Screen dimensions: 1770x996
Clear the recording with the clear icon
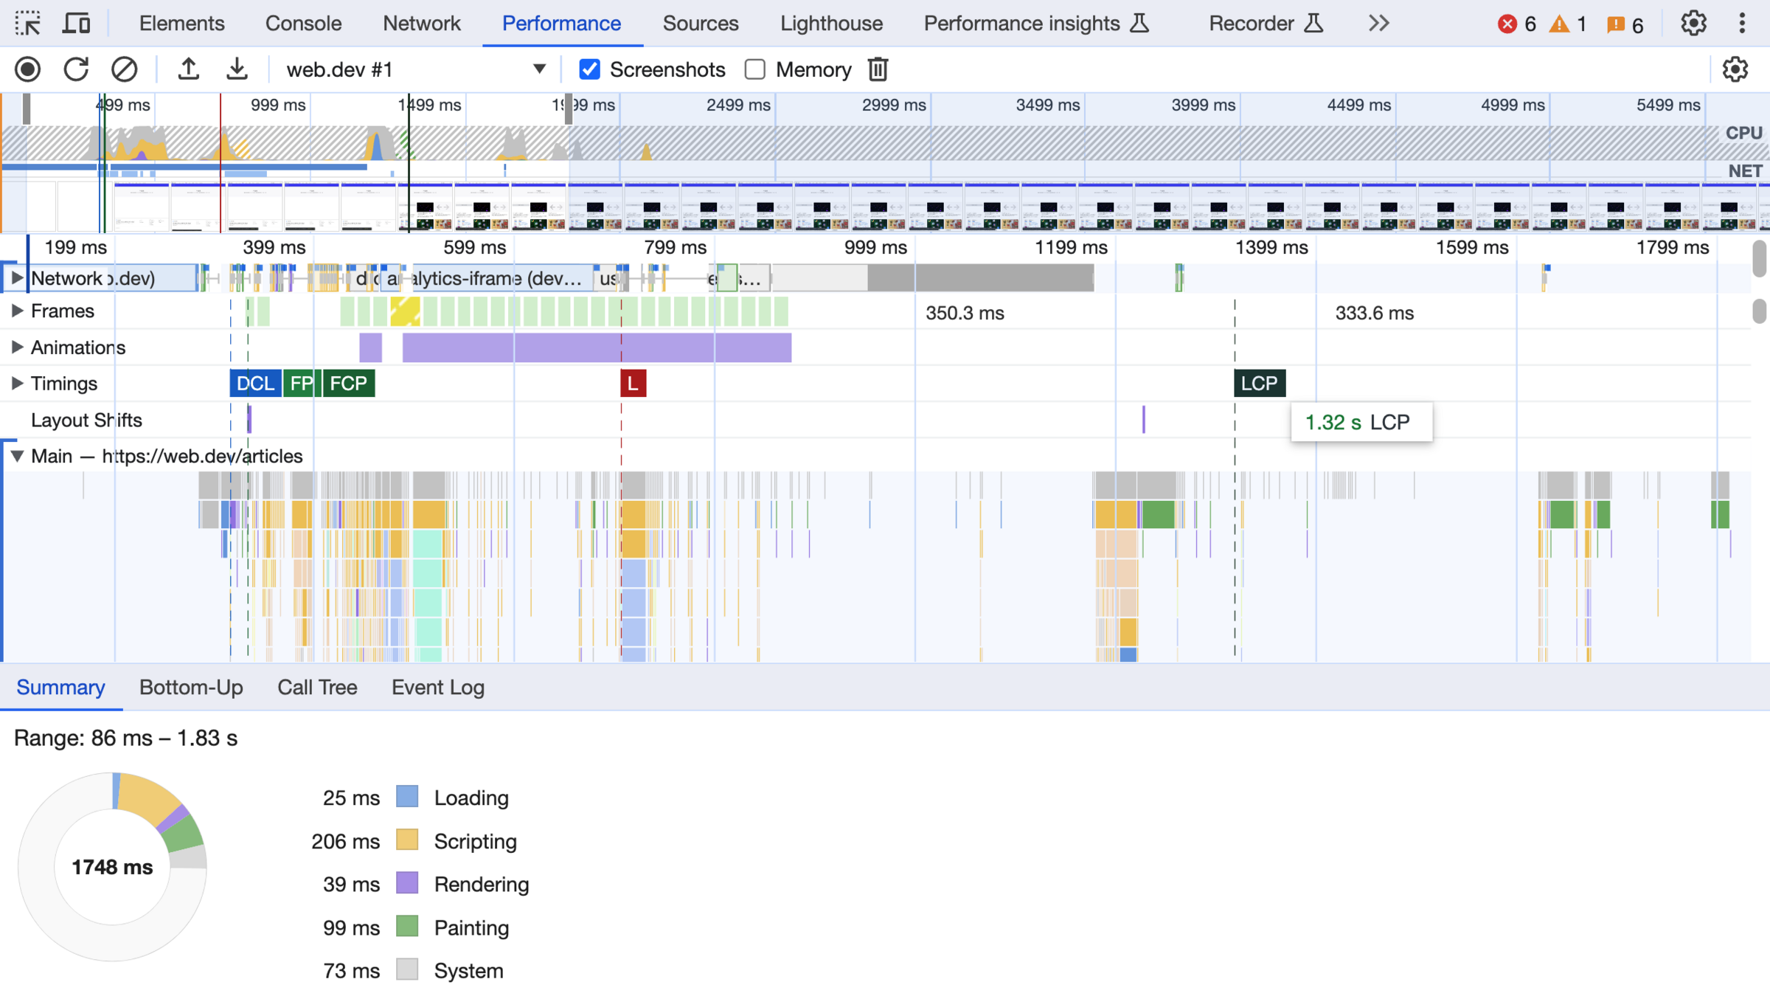click(x=124, y=69)
